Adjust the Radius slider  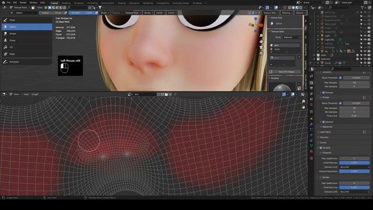pos(51,13)
